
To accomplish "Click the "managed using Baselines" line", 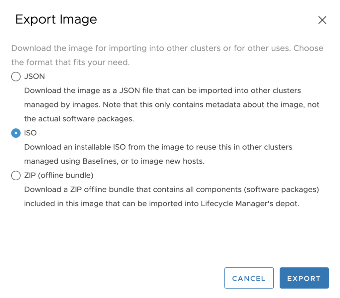I will [x=114, y=161].
